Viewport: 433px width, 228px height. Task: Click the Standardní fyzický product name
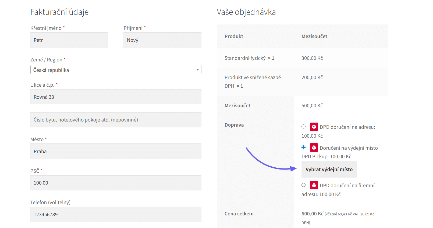245,58
